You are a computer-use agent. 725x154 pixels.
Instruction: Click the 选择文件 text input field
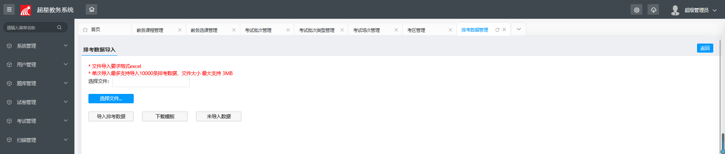point(151,82)
